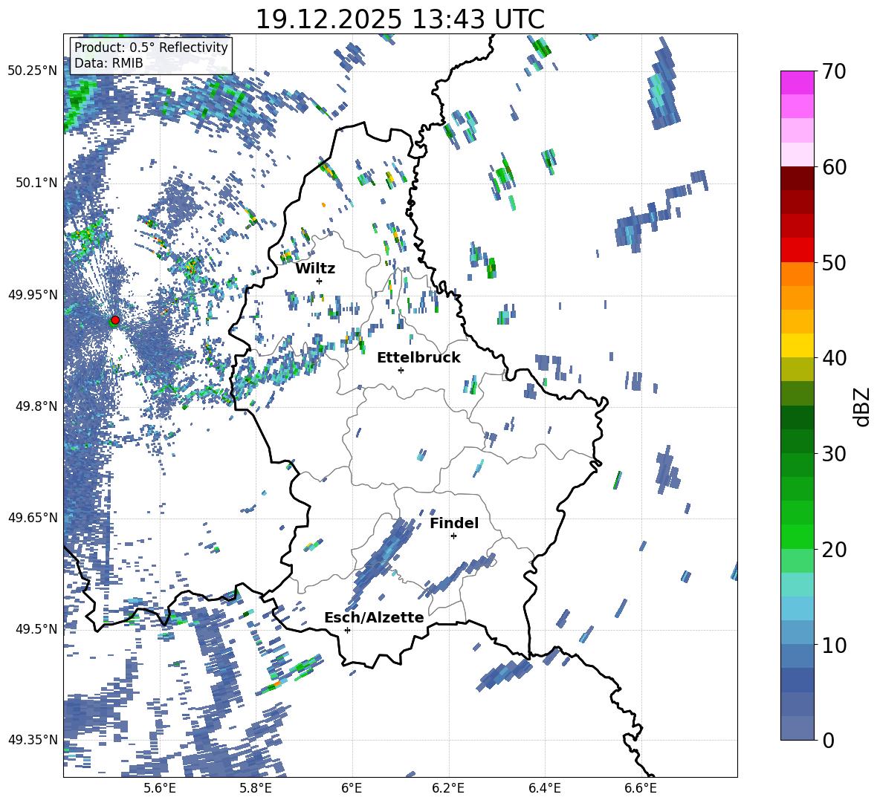Click the Esch/Alzette city label

374,617
